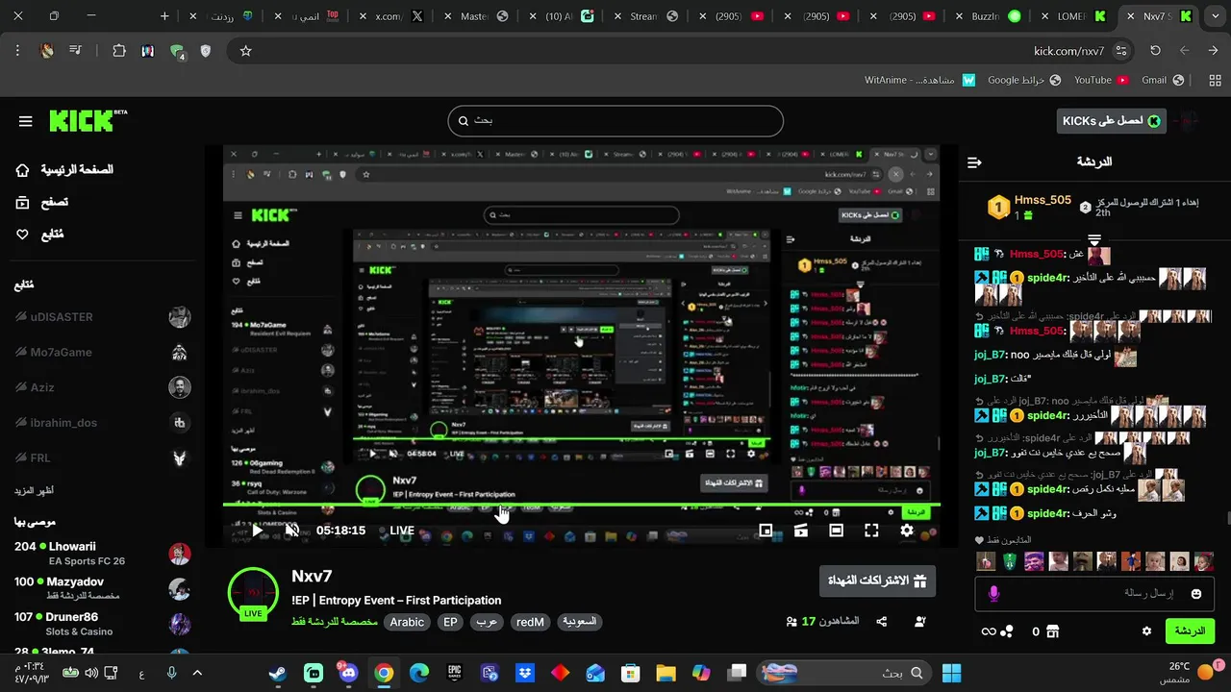Show hidden system tray icons
Image resolution: width=1231 pixels, height=692 pixels.
pos(199,673)
